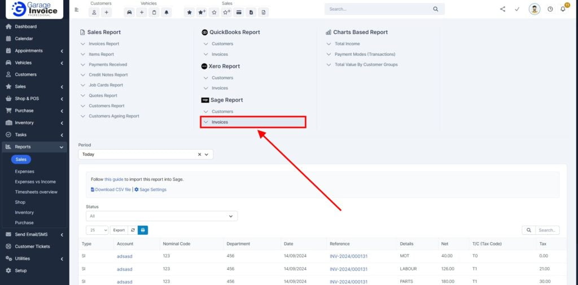Viewport: 578px width, 285px height.
Task: Clear the Period selection with X
Action: [x=199, y=155]
